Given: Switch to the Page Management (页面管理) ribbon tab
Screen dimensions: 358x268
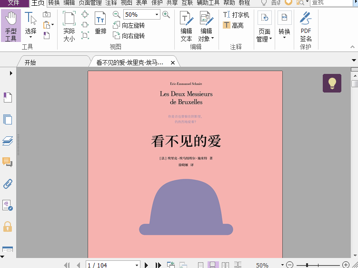Looking at the screenshot, I should pos(90,3).
